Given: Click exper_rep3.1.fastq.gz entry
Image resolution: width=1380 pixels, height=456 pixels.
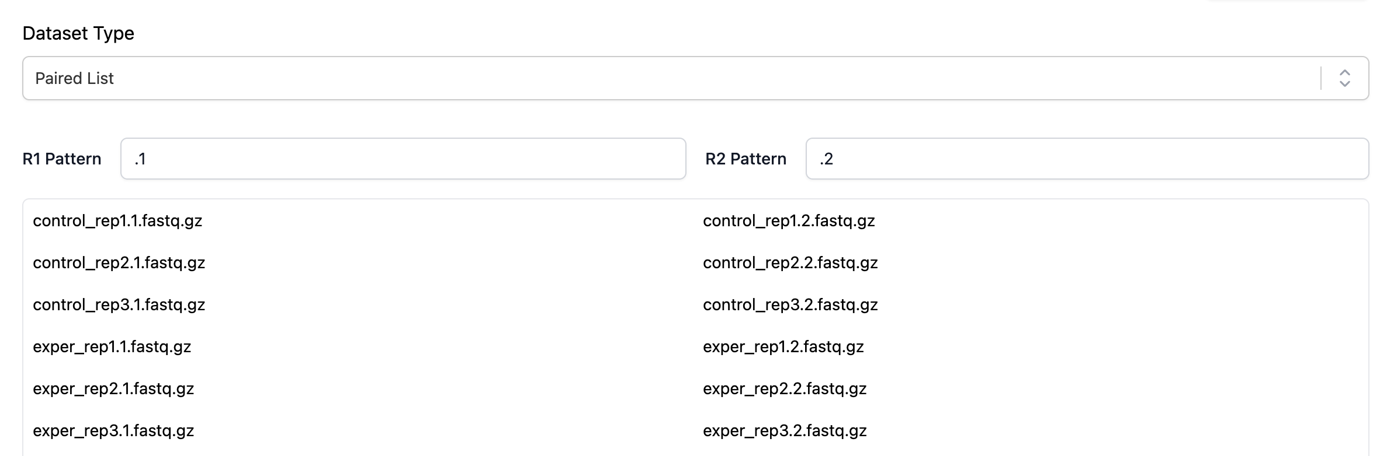Looking at the screenshot, I should [x=113, y=431].
